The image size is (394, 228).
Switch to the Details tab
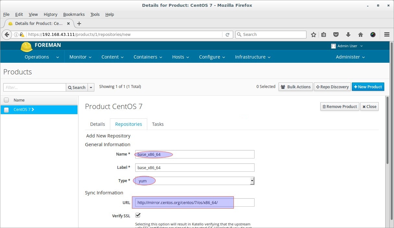point(98,124)
